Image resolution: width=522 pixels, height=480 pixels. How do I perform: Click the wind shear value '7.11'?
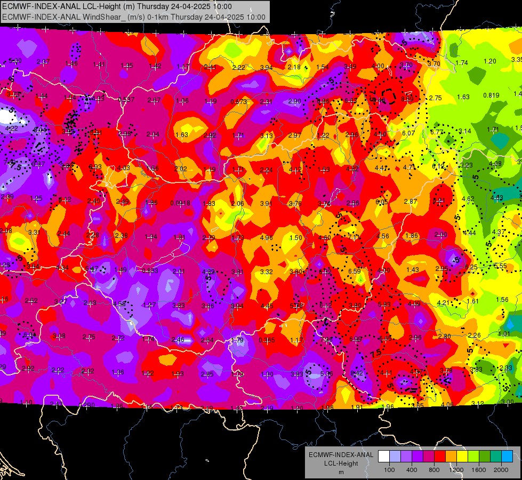pyautogui.click(x=354, y=237)
